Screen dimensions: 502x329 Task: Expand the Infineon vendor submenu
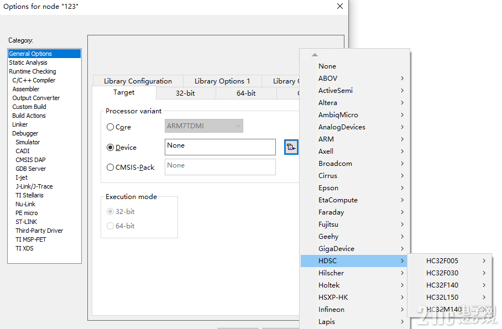coord(354,310)
